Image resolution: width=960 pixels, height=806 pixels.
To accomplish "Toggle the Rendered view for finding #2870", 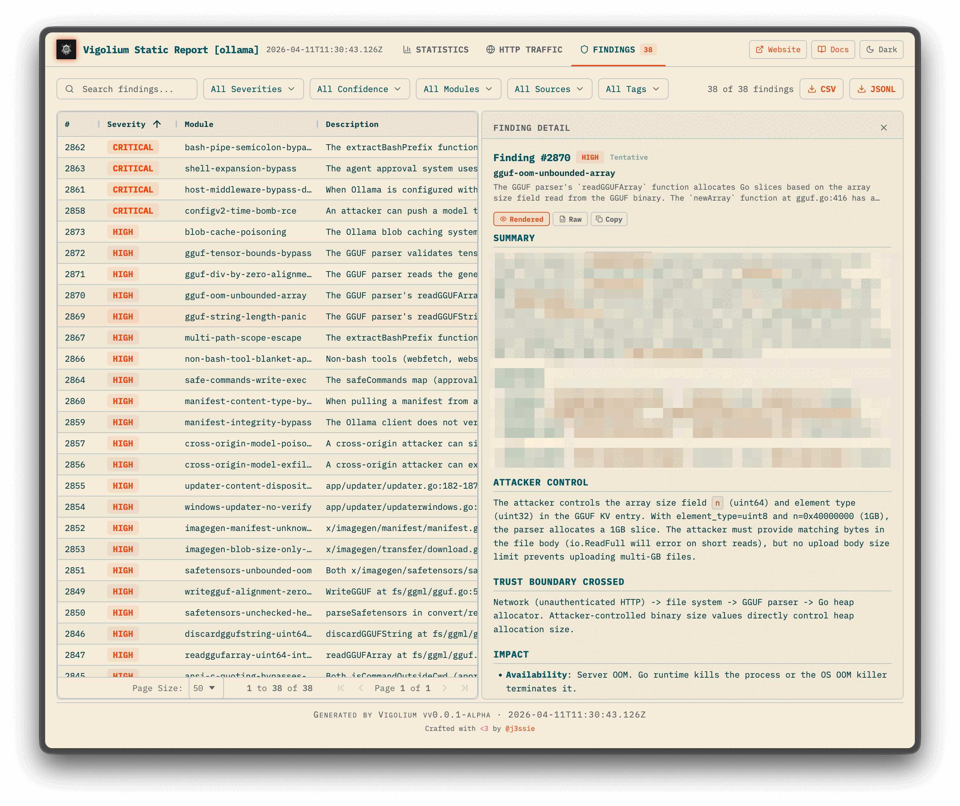I will click(x=521, y=219).
